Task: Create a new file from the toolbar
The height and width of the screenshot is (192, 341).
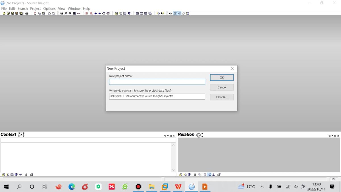Action: [4, 13]
